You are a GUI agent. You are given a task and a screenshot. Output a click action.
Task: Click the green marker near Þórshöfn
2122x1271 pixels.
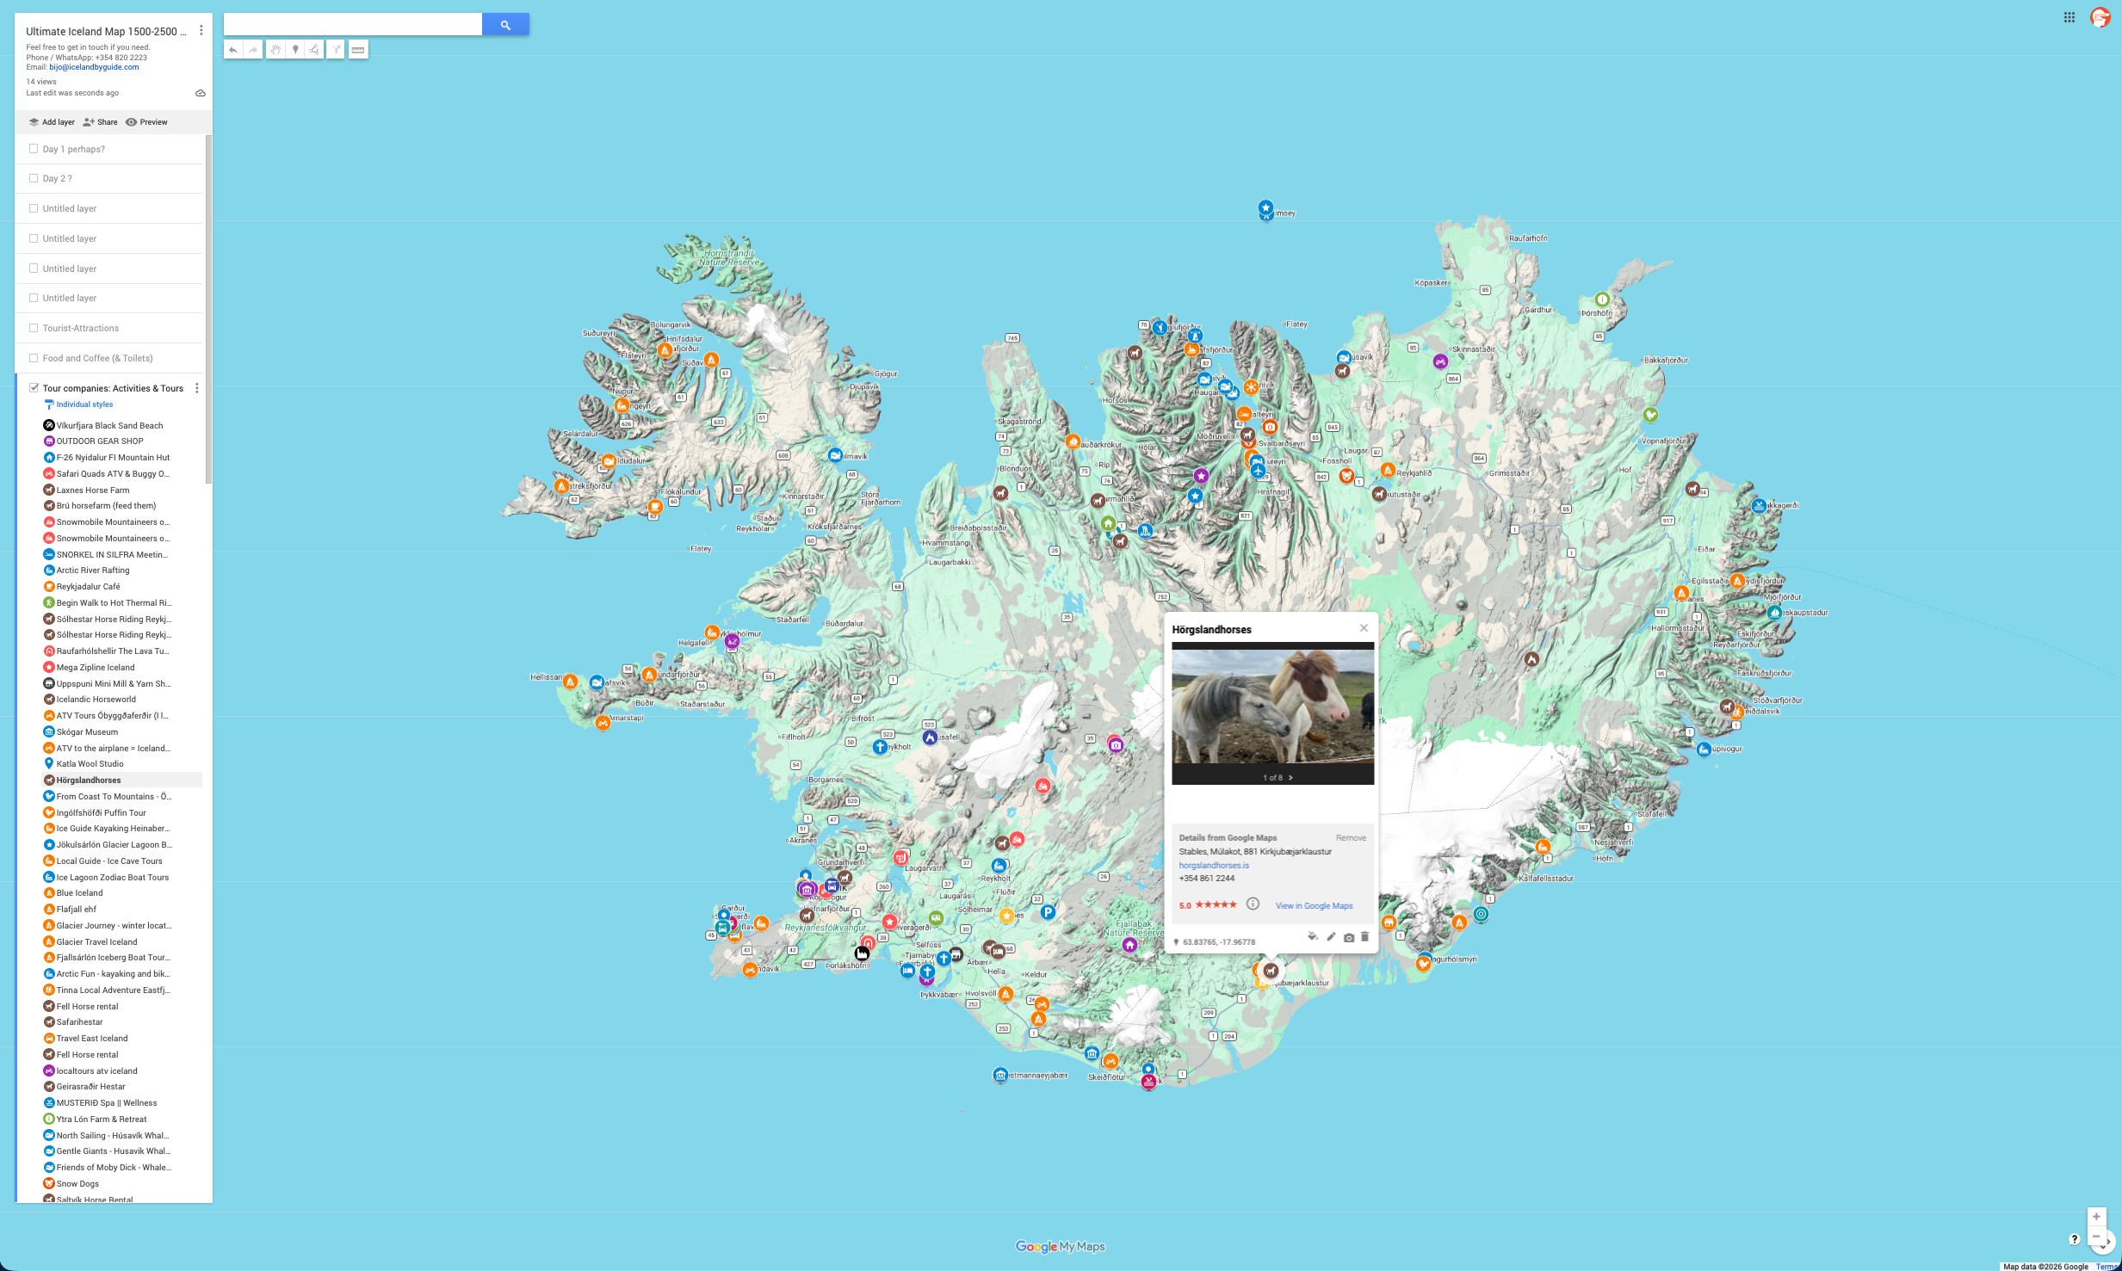click(x=1602, y=299)
